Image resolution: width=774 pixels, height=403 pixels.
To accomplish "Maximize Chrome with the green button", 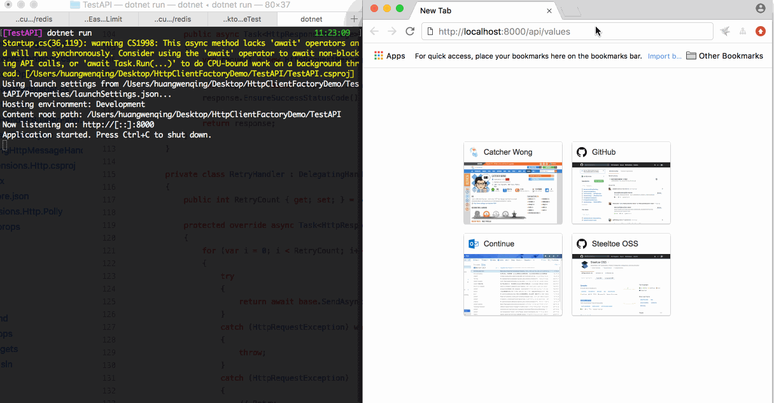I will (x=400, y=8).
